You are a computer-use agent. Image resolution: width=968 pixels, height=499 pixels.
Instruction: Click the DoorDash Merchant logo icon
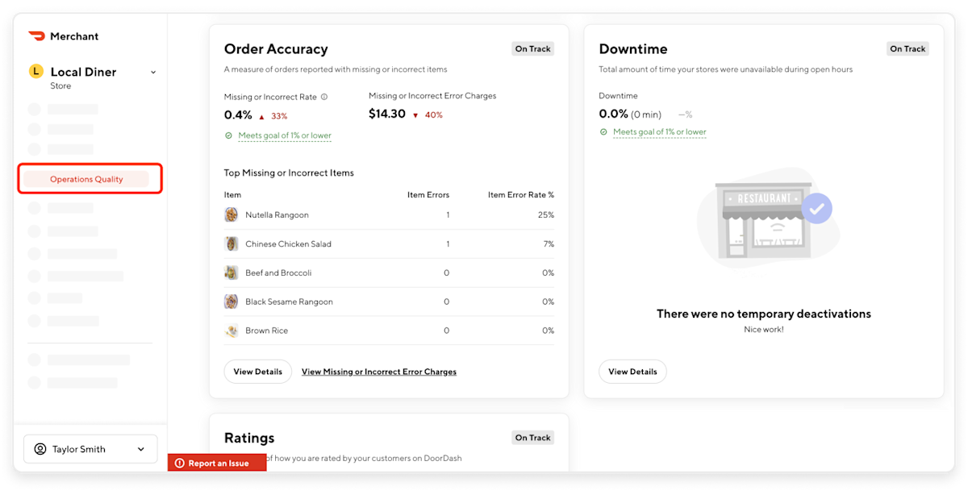tap(35, 35)
